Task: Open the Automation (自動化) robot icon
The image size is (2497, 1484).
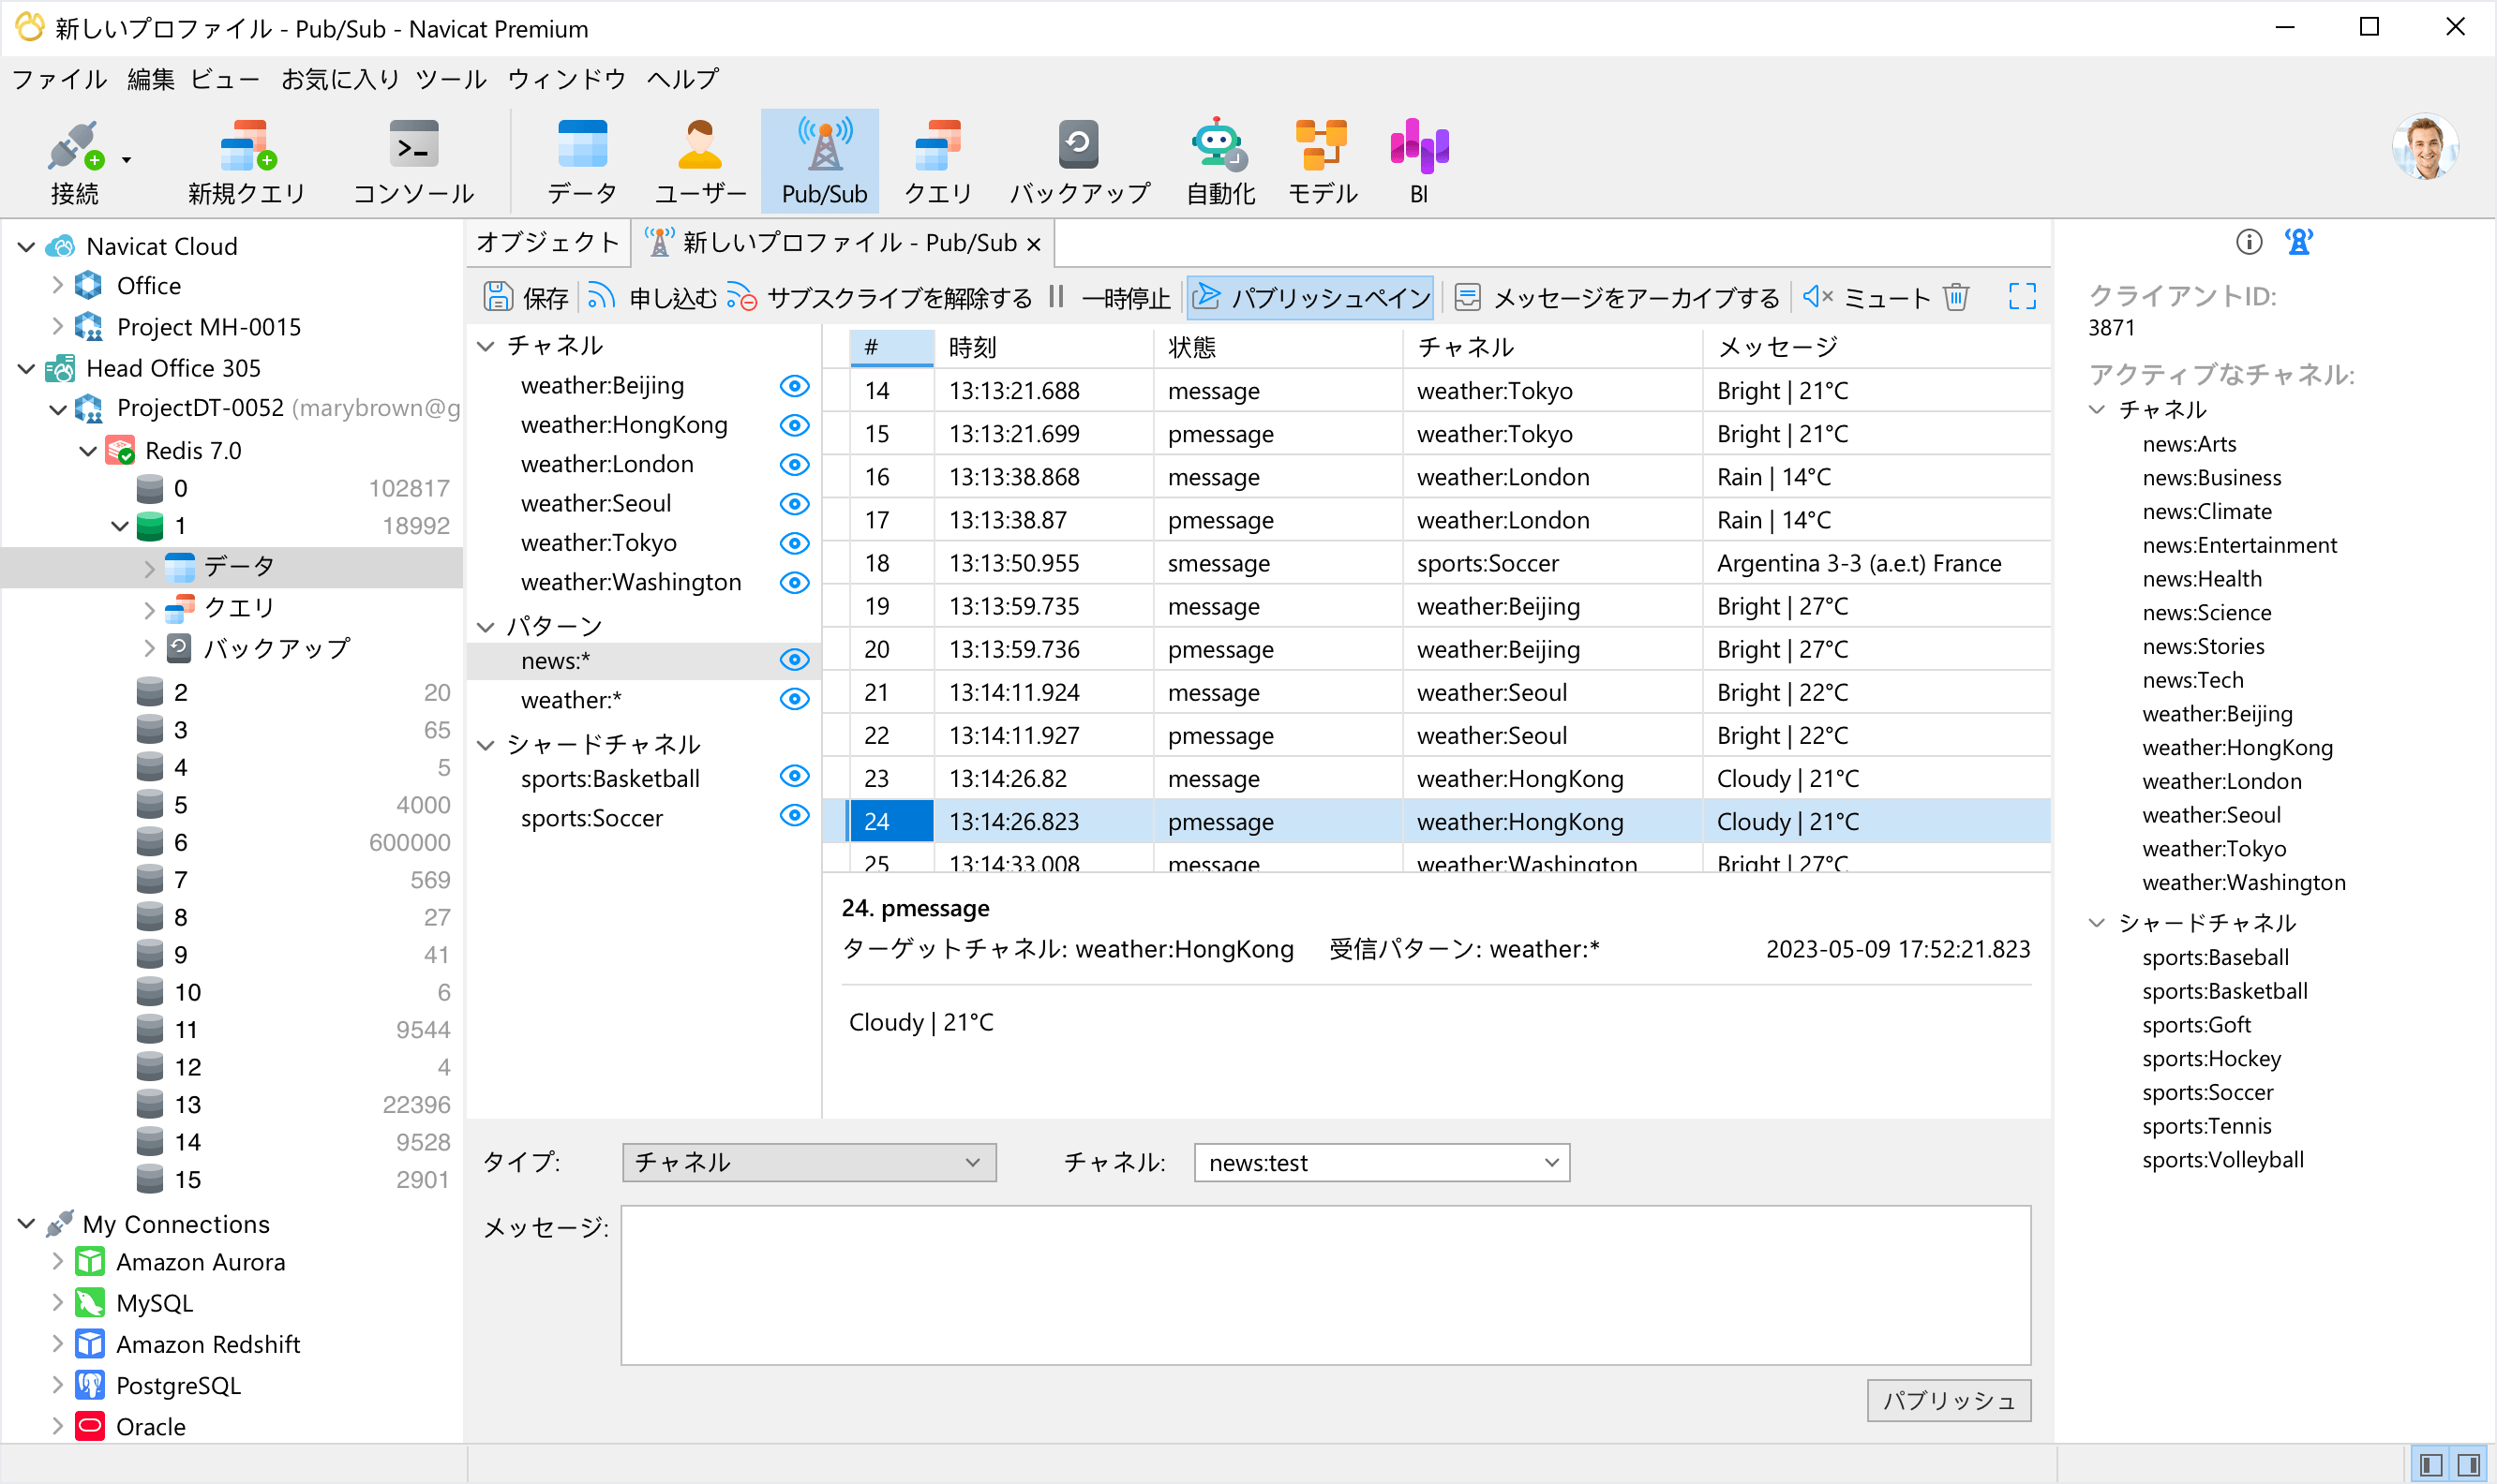Action: pyautogui.click(x=1219, y=160)
